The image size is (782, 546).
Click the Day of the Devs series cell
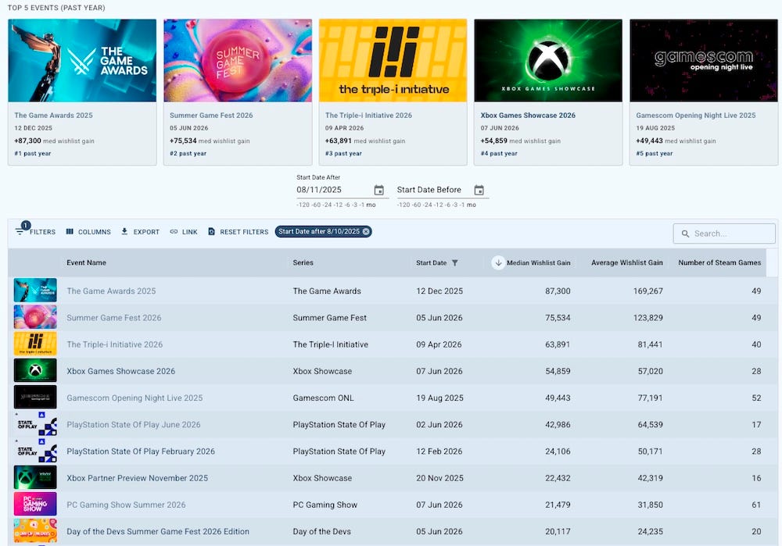pos(321,532)
